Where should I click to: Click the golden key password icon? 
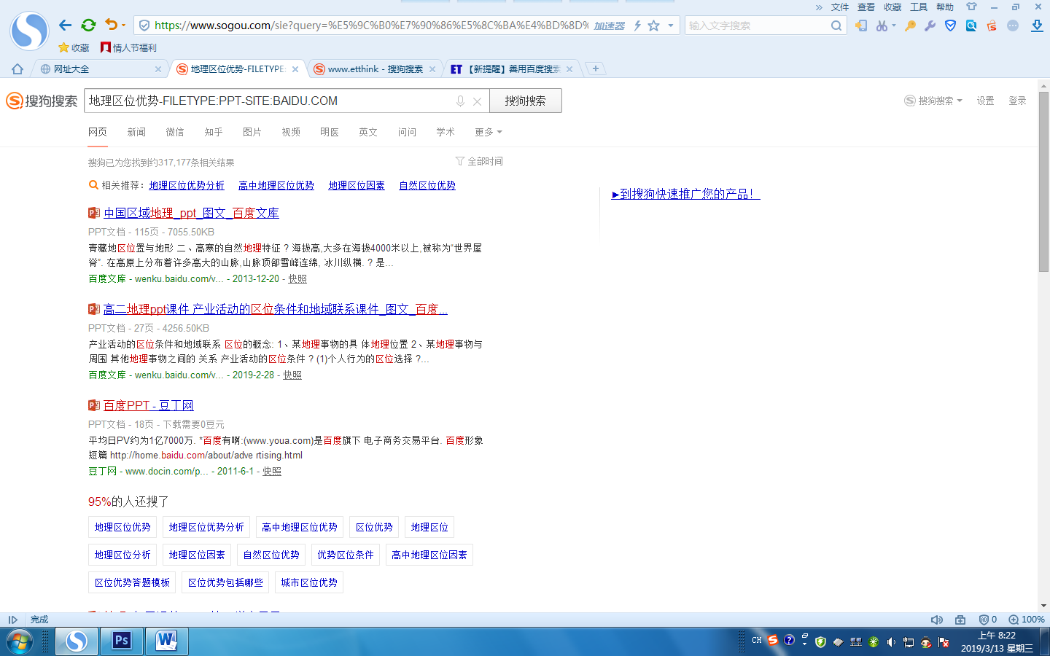tap(910, 26)
